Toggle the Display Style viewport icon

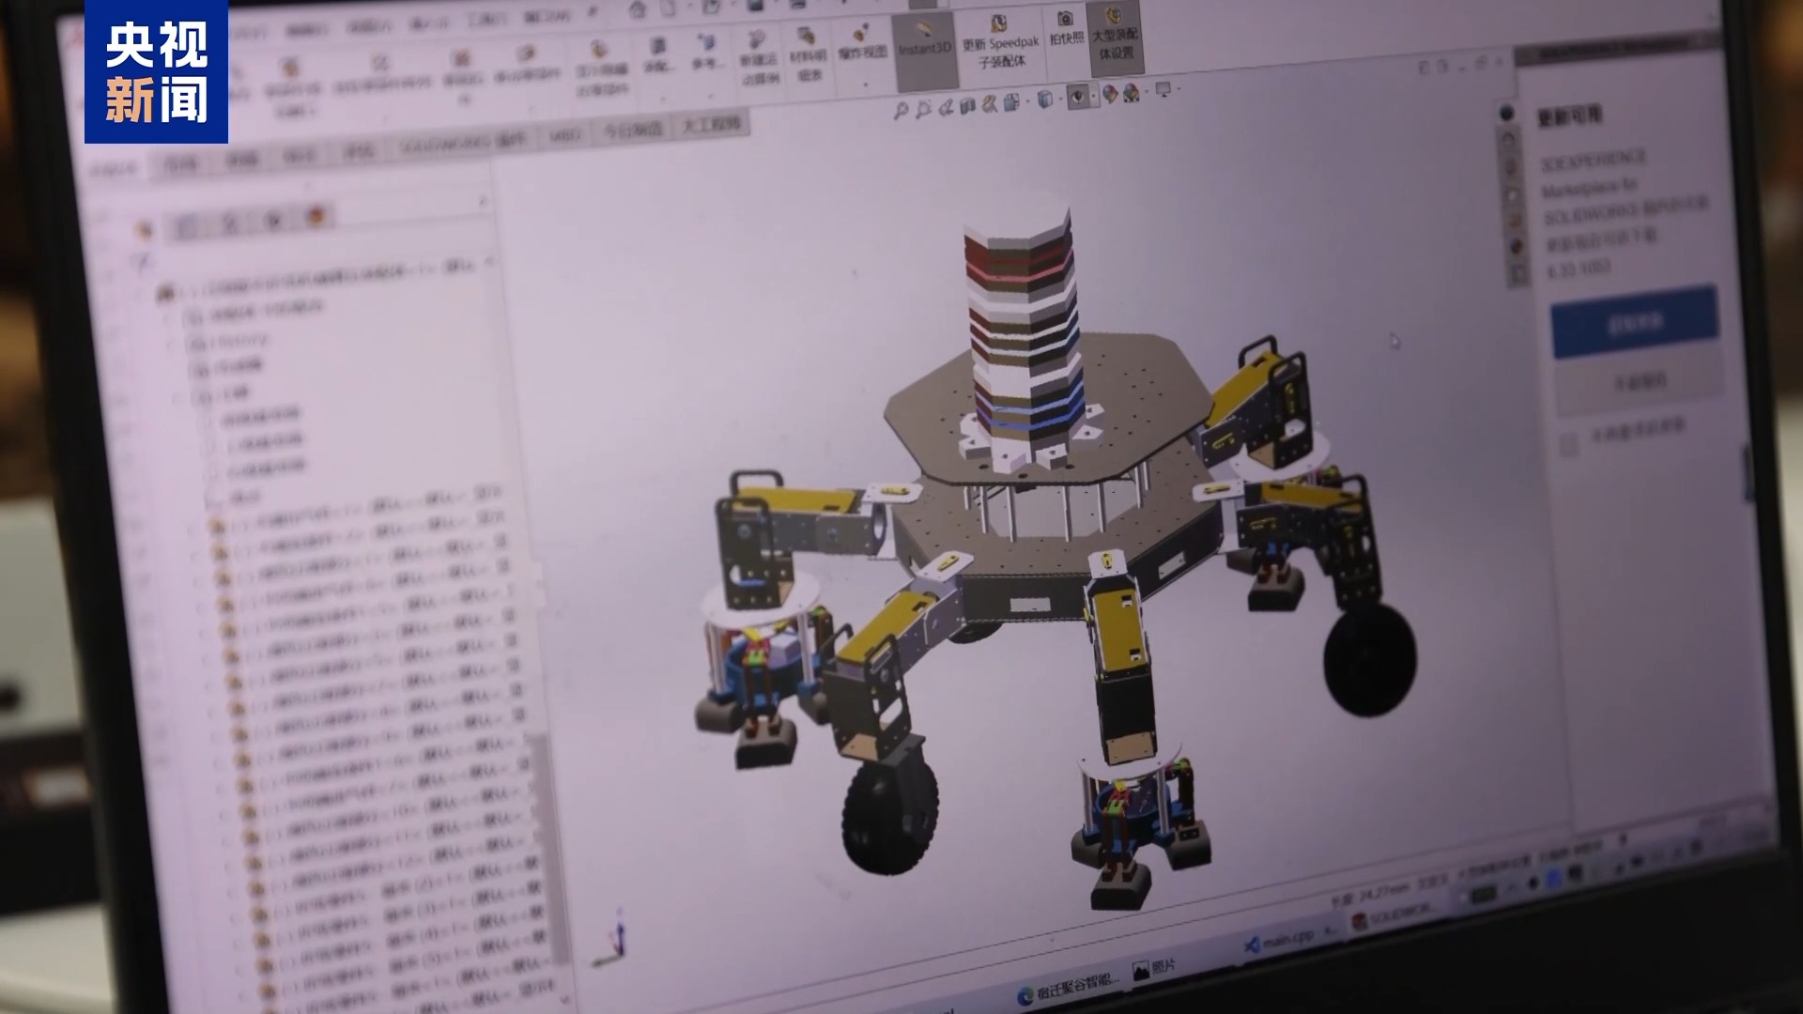point(1044,99)
